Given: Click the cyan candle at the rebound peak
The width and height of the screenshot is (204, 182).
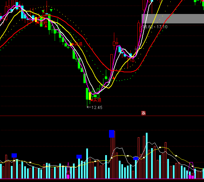Looking at the screenshot, I should 120,49.
